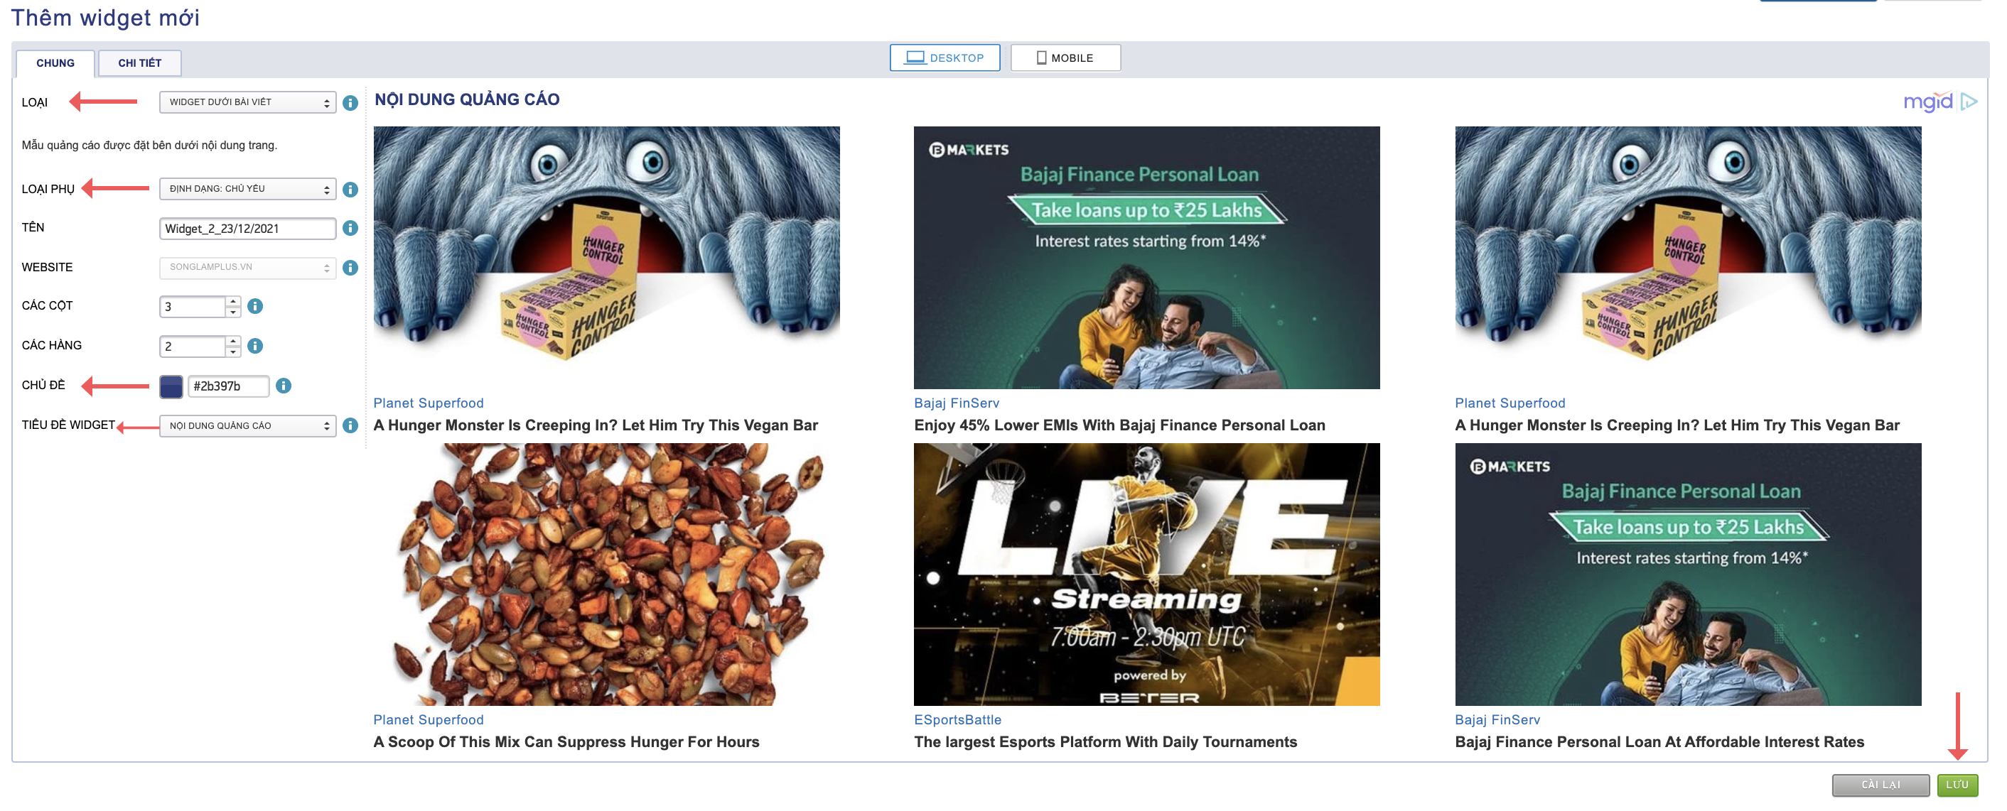Image resolution: width=2007 pixels, height=811 pixels.
Task: Open the CHỦ ĐỀ blue color swatch
Action: click(171, 386)
